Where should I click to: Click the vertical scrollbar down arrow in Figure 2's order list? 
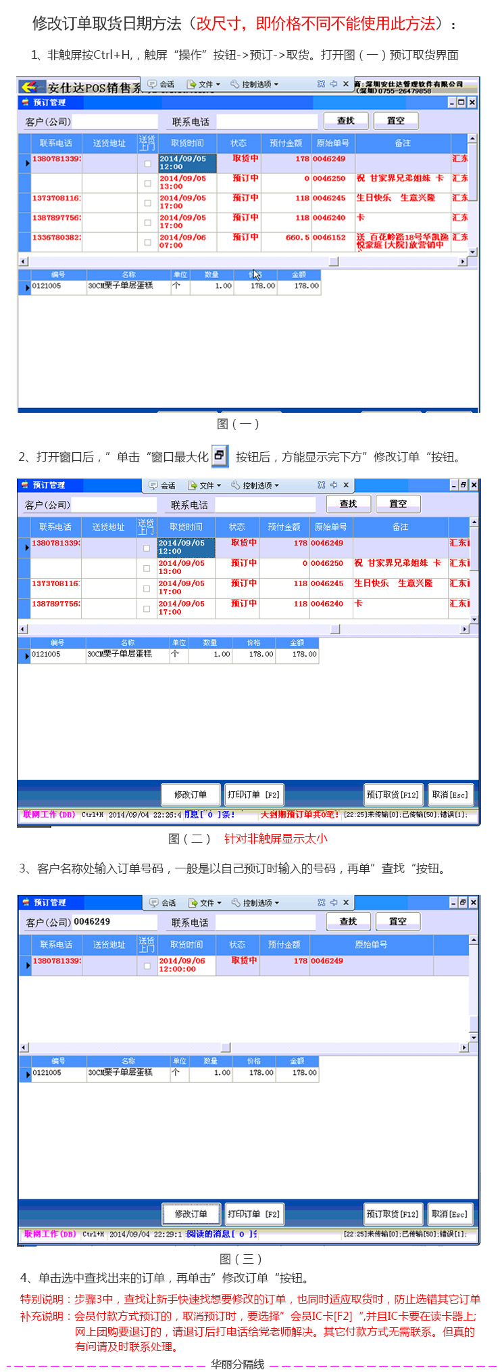(x=474, y=619)
